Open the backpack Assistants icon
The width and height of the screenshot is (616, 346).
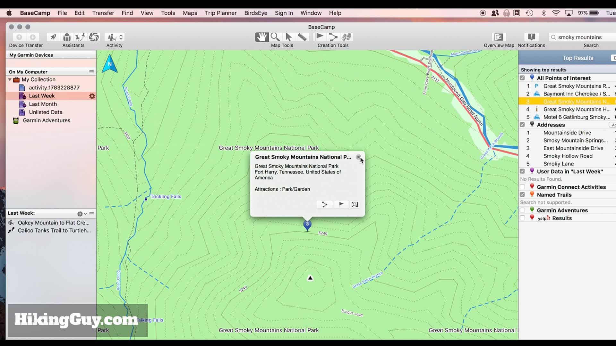[67, 37]
